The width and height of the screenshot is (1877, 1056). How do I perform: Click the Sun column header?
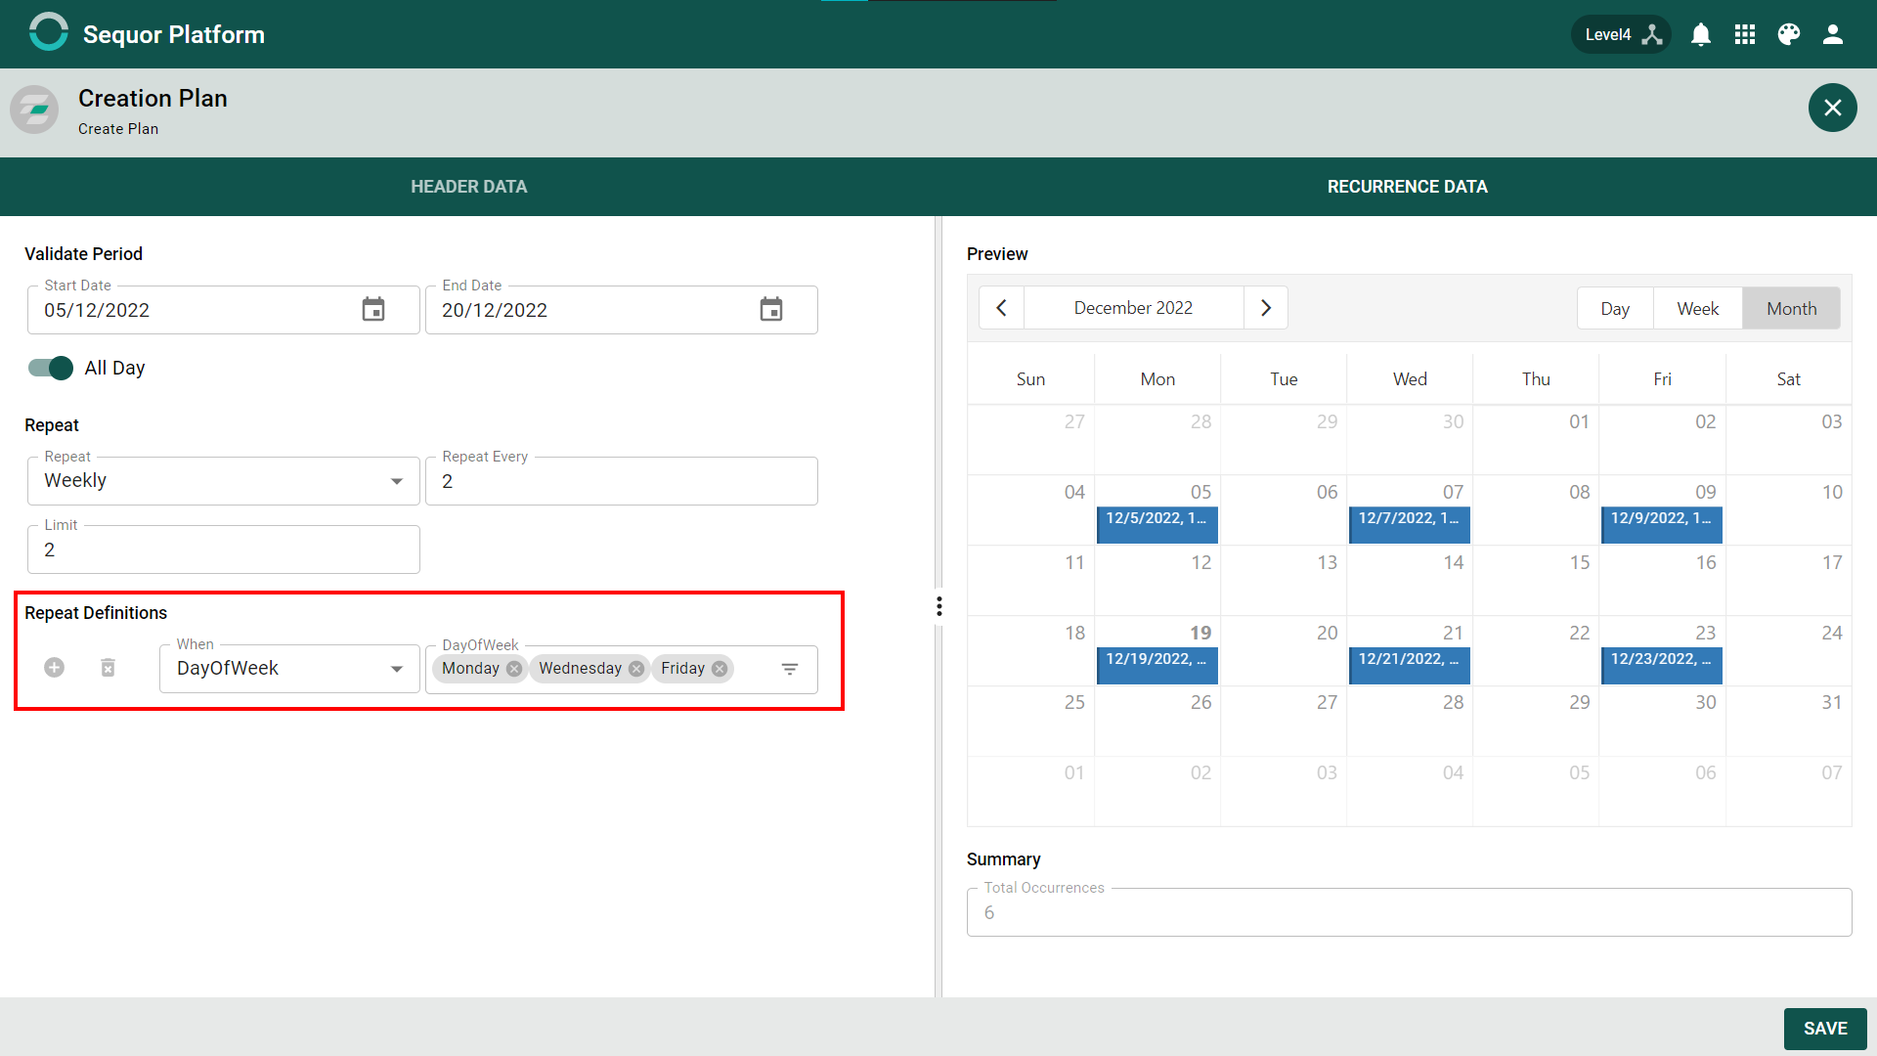pyautogui.click(x=1030, y=379)
